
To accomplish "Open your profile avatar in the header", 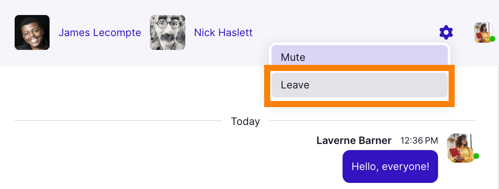I will 484,32.
